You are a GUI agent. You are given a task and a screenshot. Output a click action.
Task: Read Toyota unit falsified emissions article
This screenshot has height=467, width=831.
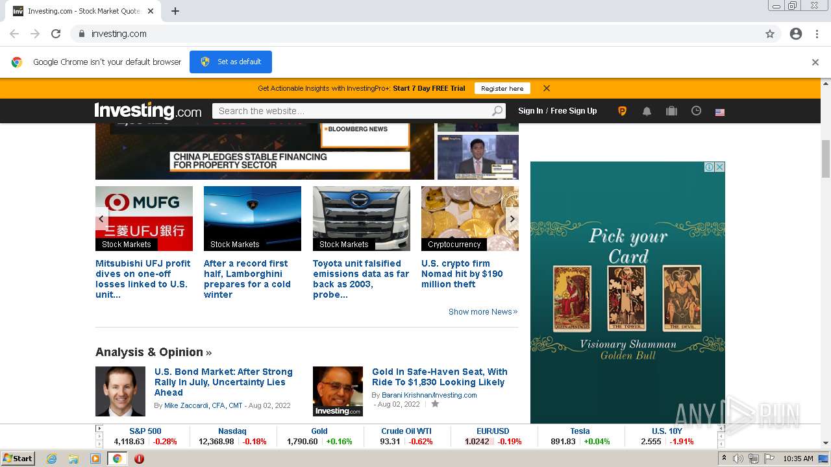[361, 279]
